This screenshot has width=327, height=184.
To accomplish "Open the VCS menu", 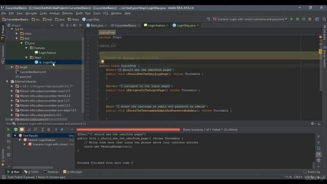I will 105,13.
